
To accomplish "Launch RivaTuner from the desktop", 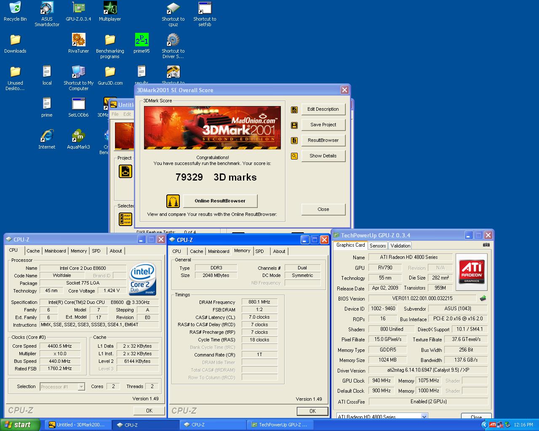I will 78,43.
